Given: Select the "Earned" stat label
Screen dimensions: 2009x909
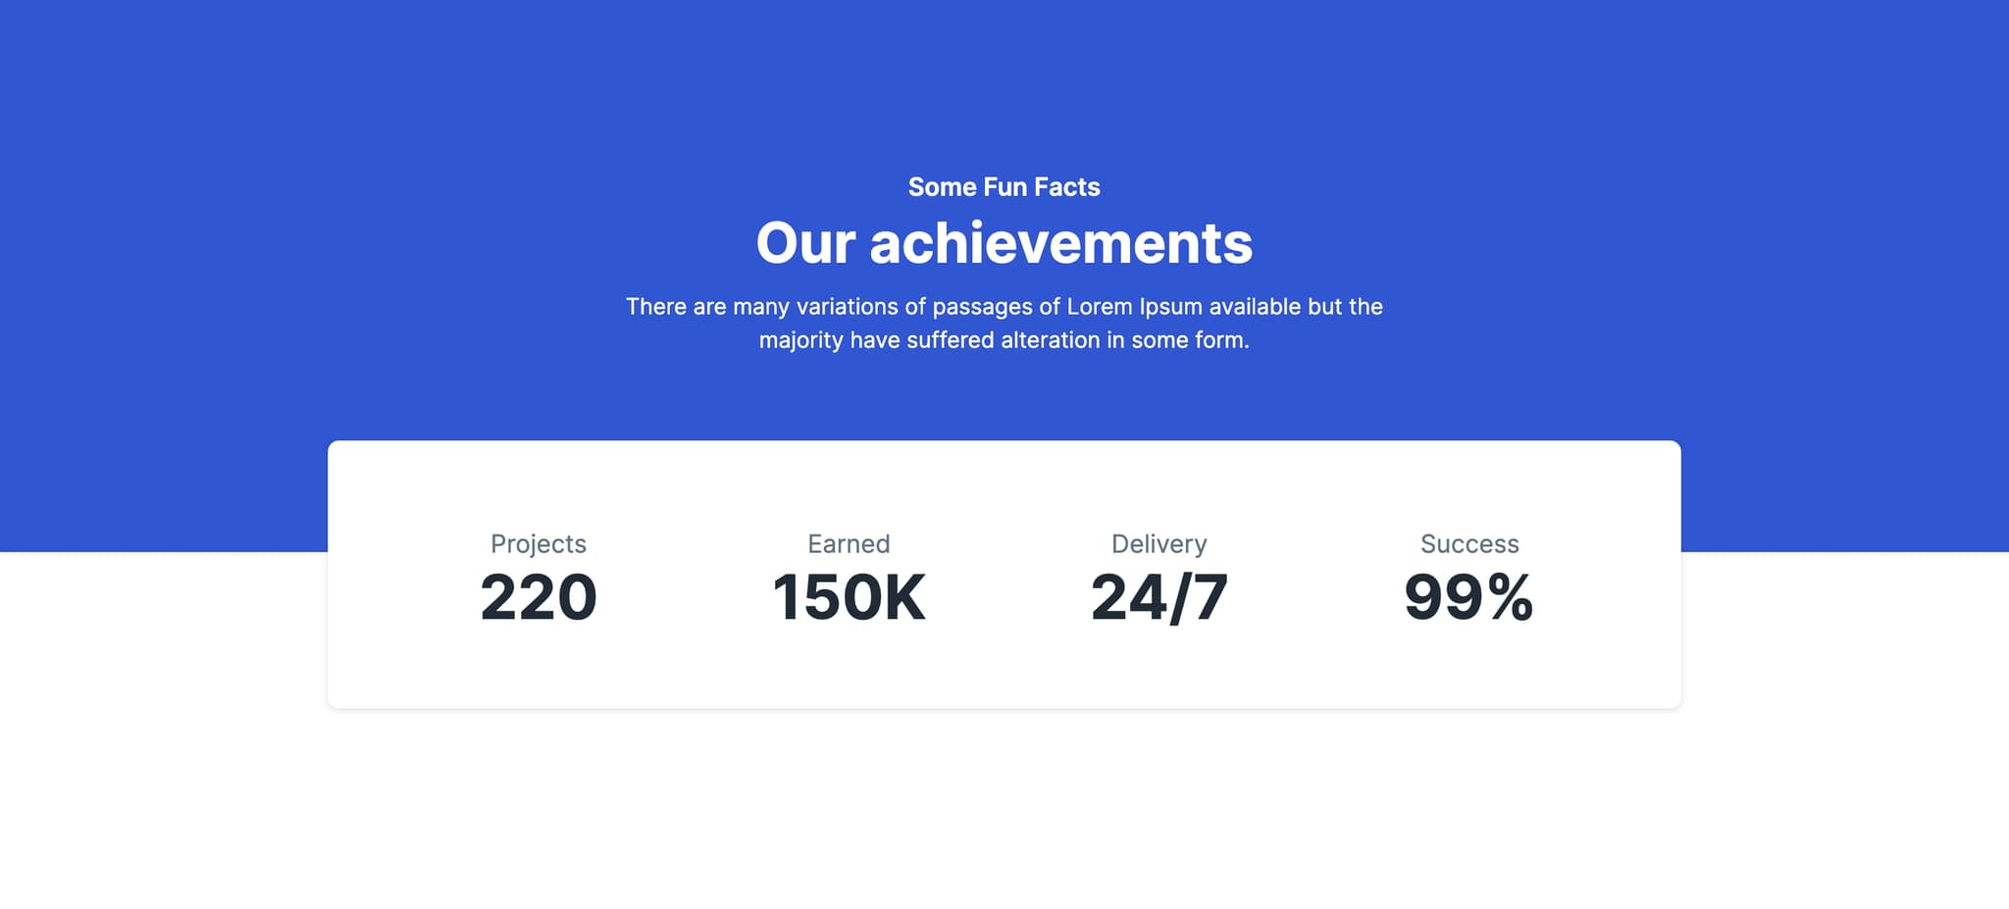Looking at the screenshot, I should pyautogui.click(x=849, y=544).
